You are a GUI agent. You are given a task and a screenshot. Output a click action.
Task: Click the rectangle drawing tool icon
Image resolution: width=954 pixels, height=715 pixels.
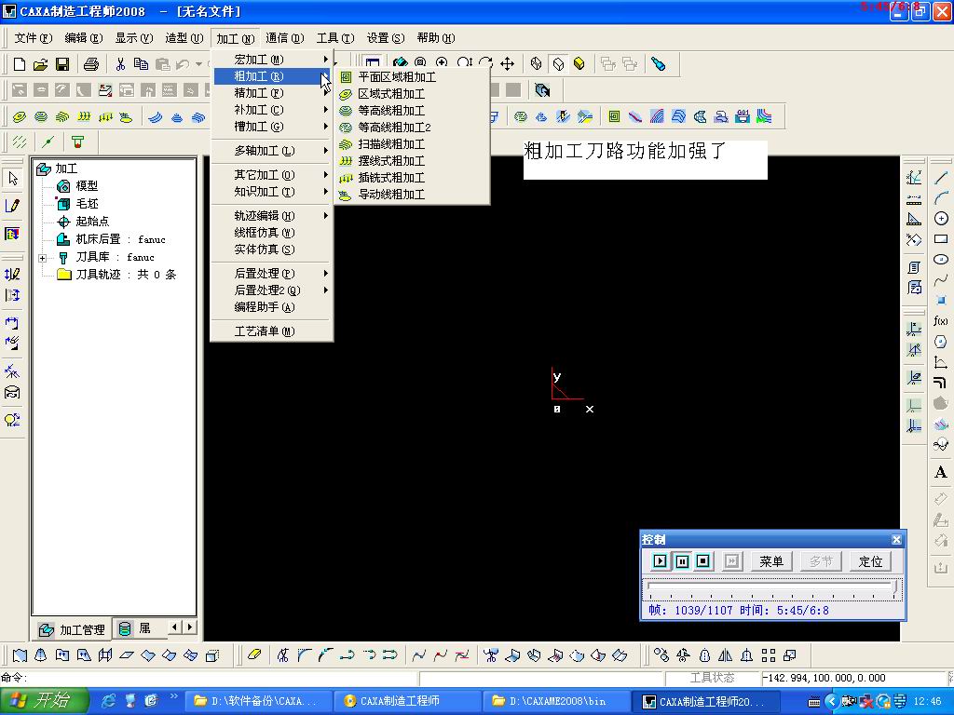pos(941,239)
